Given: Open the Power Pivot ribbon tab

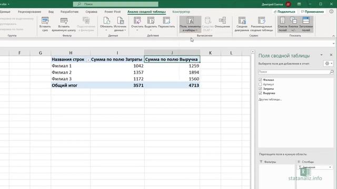Looking at the screenshot, I should (113, 12).
